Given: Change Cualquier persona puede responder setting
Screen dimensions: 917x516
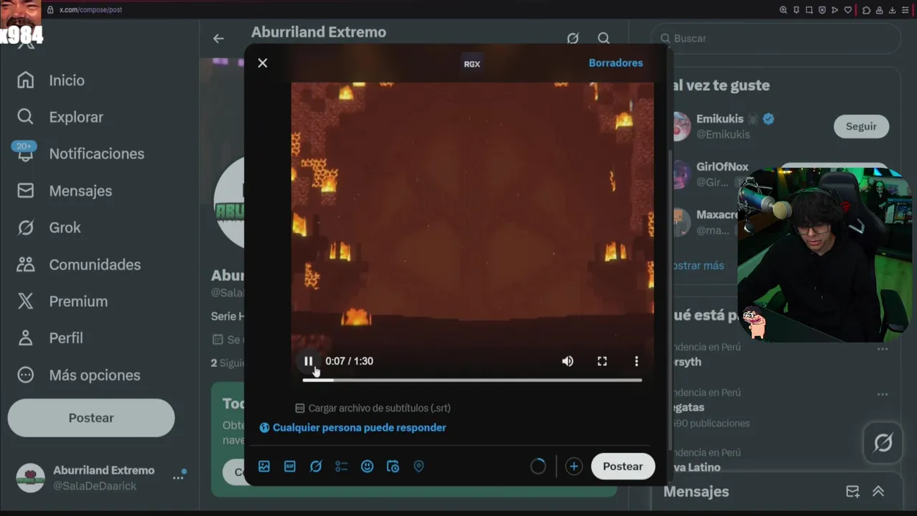Looking at the screenshot, I should click(x=352, y=428).
